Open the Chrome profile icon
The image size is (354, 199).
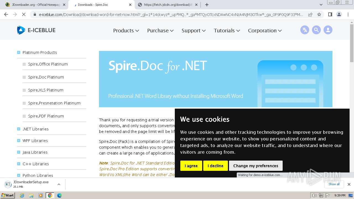pyautogui.click(x=339, y=14)
